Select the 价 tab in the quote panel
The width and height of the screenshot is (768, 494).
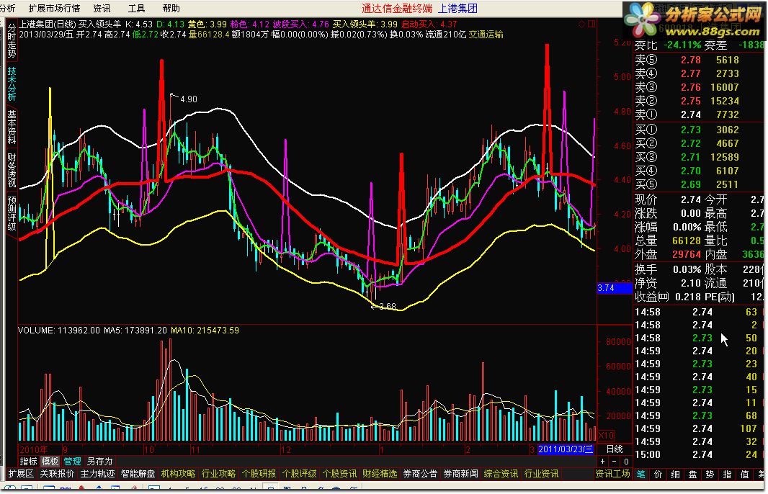click(658, 474)
